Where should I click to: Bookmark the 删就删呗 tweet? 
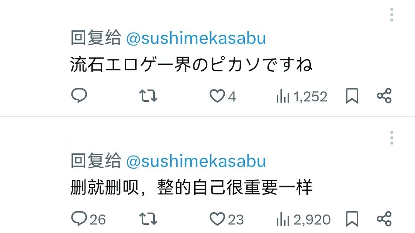click(352, 219)
